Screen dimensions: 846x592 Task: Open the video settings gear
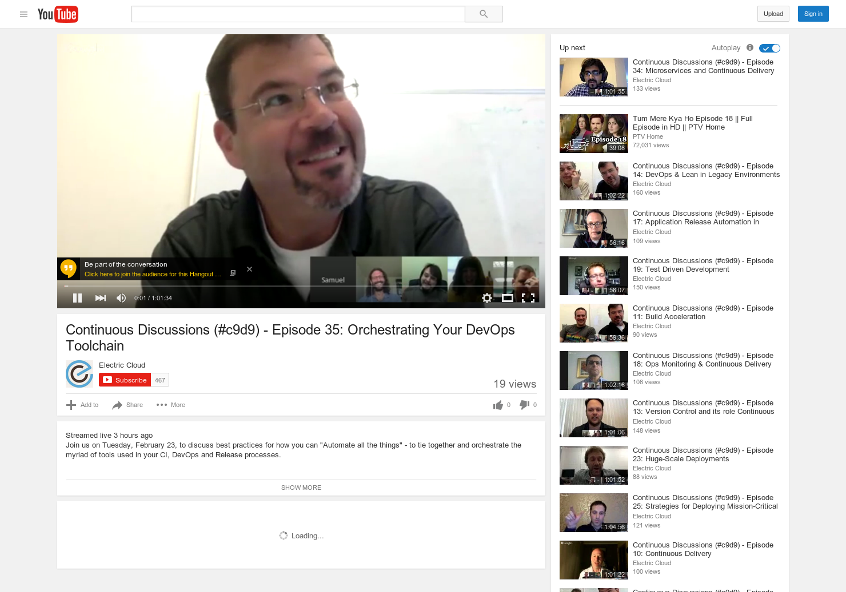point(486,297)
